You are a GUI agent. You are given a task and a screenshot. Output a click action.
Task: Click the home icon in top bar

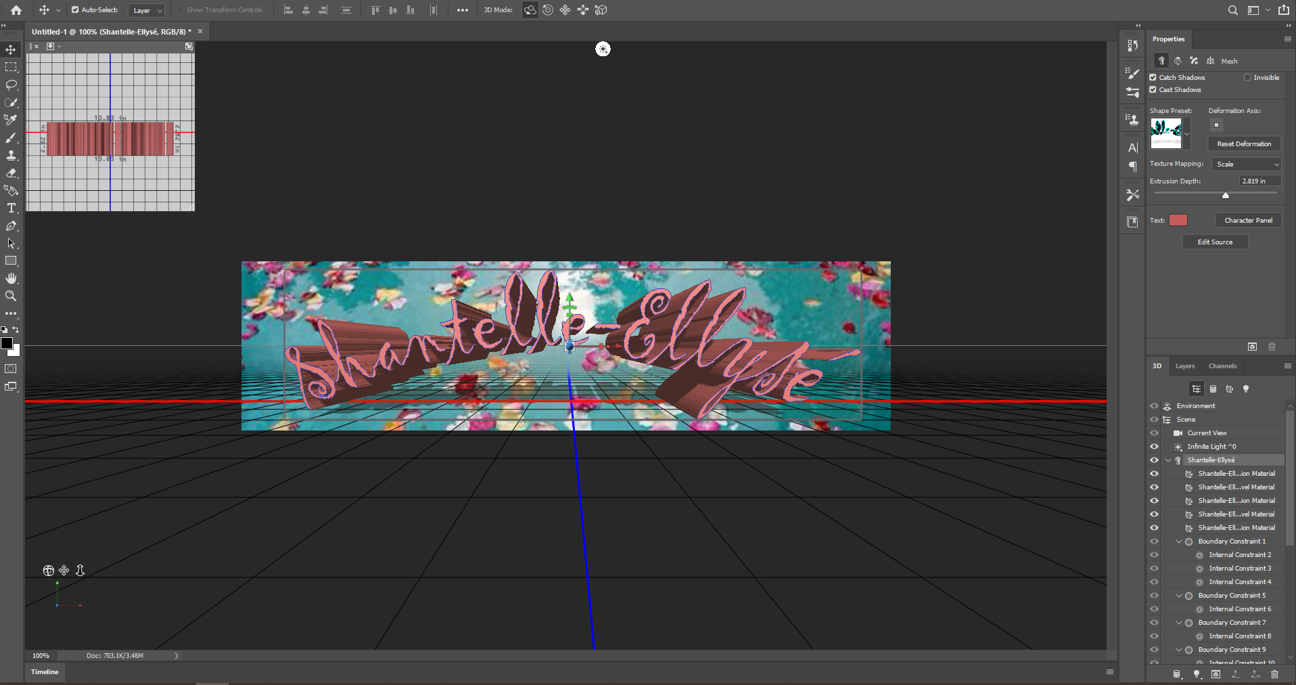tap(16, 10)
